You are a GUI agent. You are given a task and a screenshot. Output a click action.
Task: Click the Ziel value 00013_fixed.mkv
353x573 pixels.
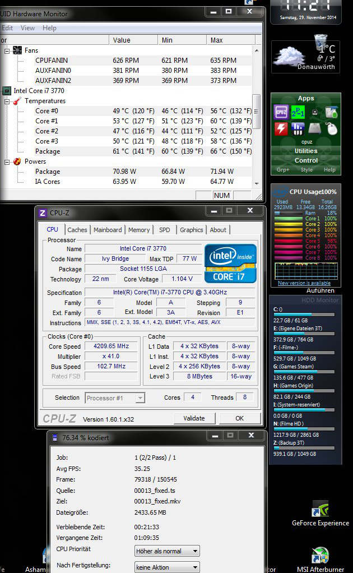tap(157, 501)
